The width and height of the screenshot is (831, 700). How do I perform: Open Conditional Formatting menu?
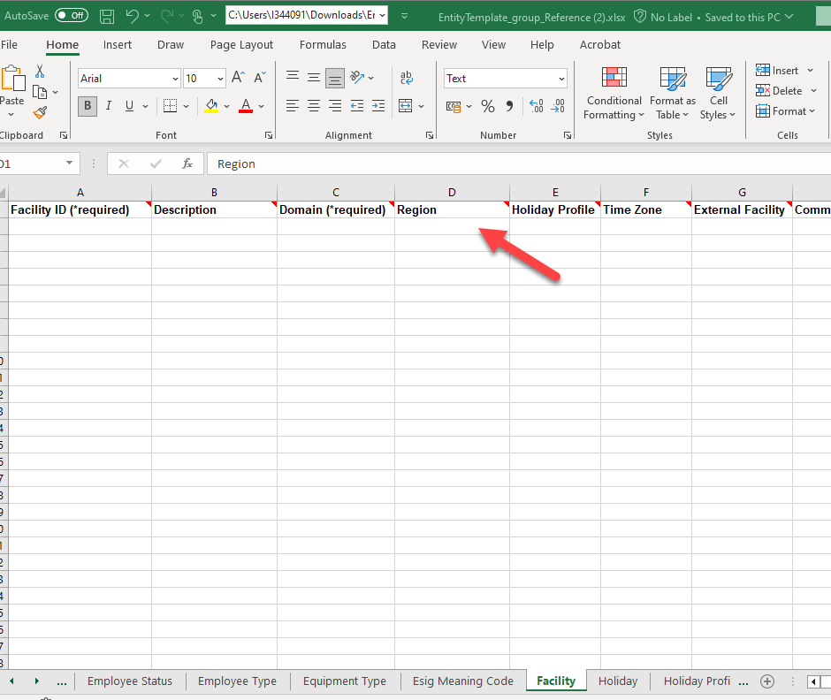click(614, 94)
